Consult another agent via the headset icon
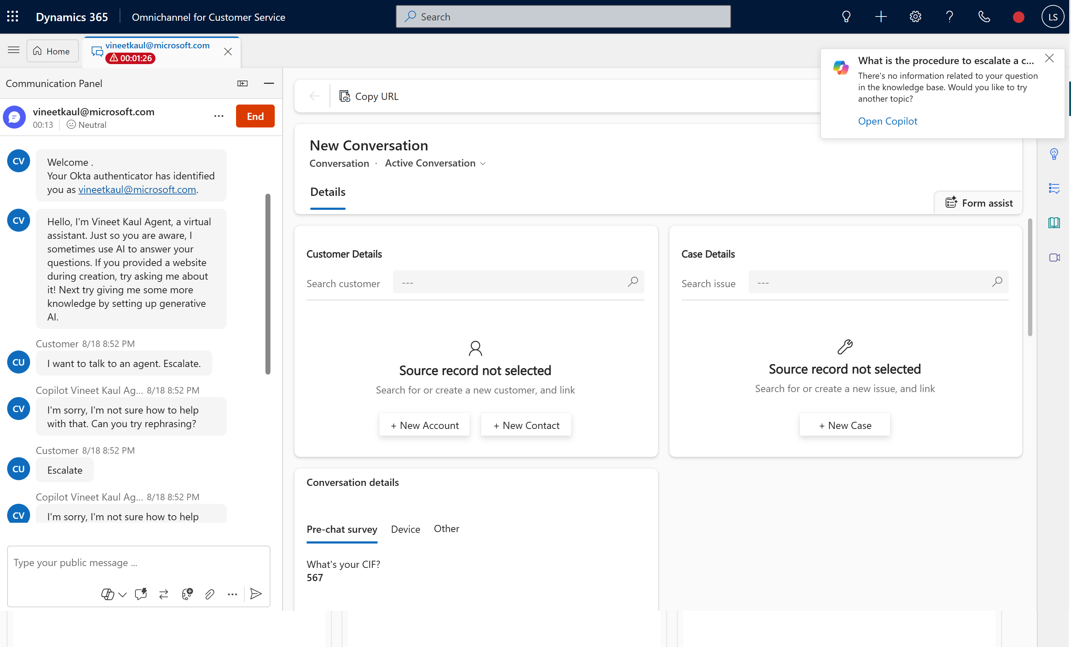1071x647 pixels. tap(187, 594)
